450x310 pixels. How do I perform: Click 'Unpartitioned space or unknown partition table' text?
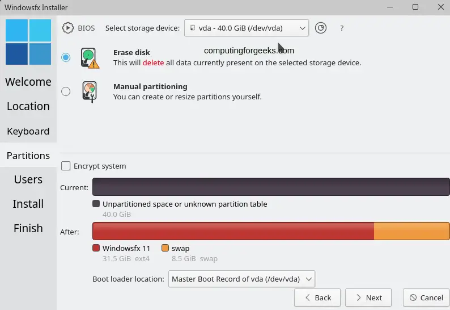tap(185, 204)
